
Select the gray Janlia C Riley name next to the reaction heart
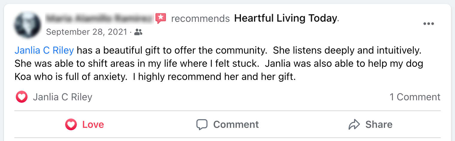(x=62, y=97)
